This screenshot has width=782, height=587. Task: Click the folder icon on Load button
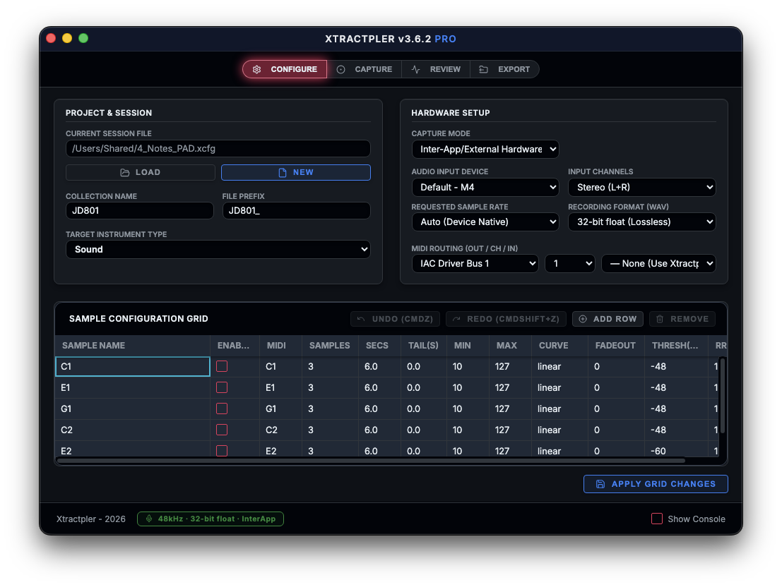click(124, 172)
